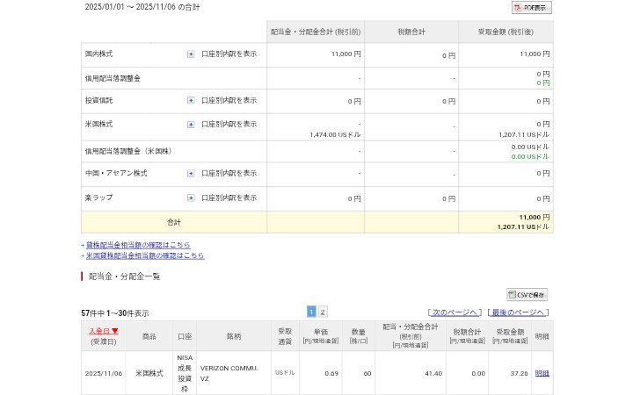Show 口座別内訳 for 投資信託 row

tap(229, 100)
